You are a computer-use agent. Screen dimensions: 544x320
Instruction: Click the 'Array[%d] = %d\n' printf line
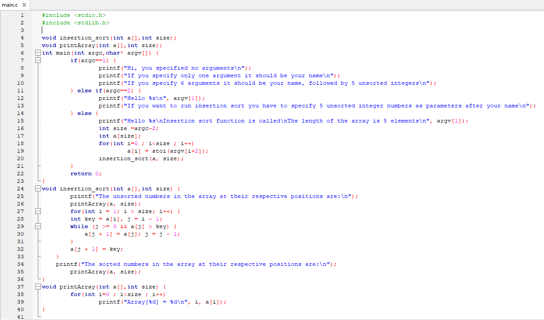coord(163,302)
